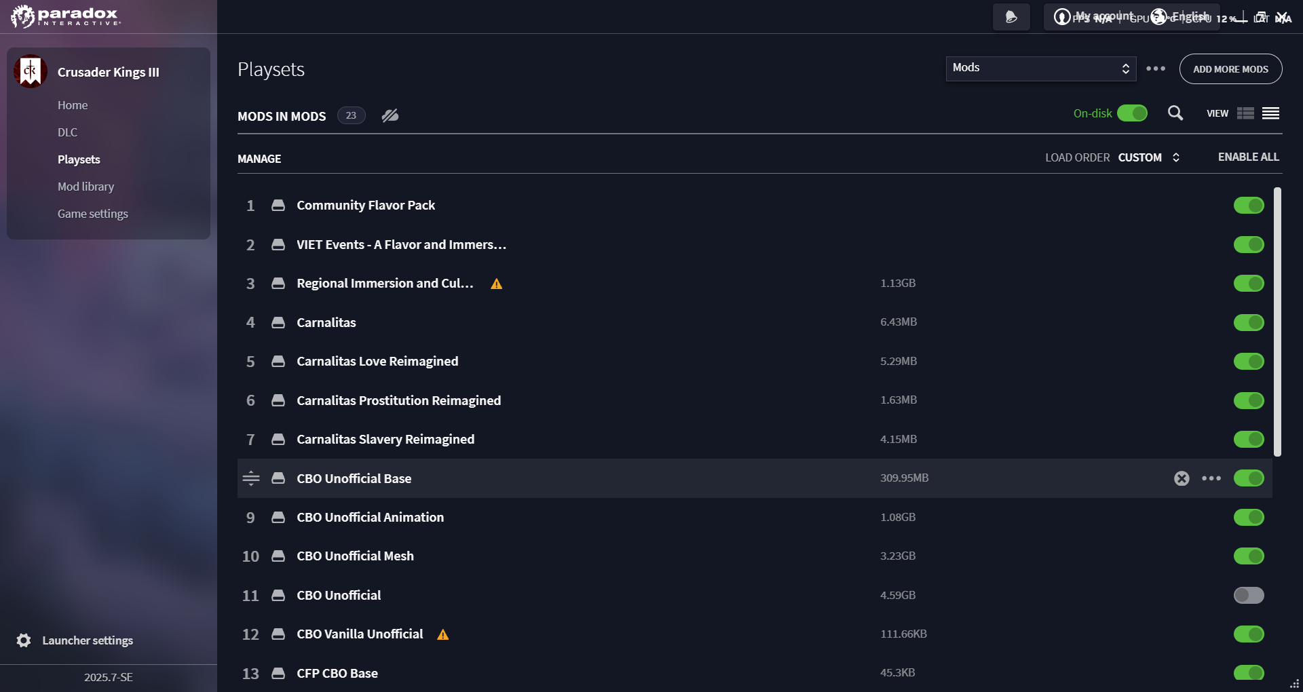The width and height of the screenshot is (1303, 692).
Task: Click the launcher version 2025.7-SE text
Action: pyautogui.click(x=109, y=677)
